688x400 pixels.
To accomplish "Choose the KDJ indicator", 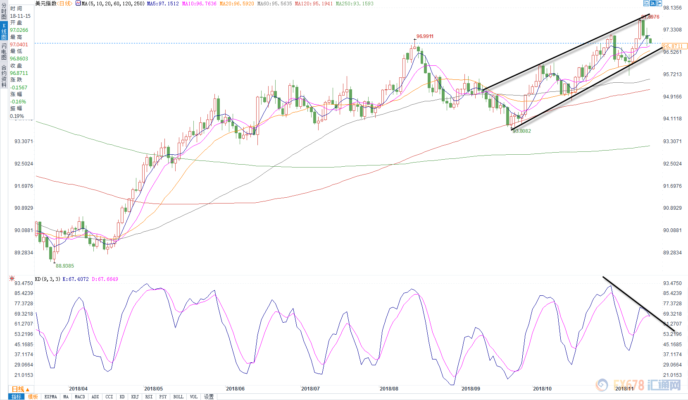I will tap(135, 397).
